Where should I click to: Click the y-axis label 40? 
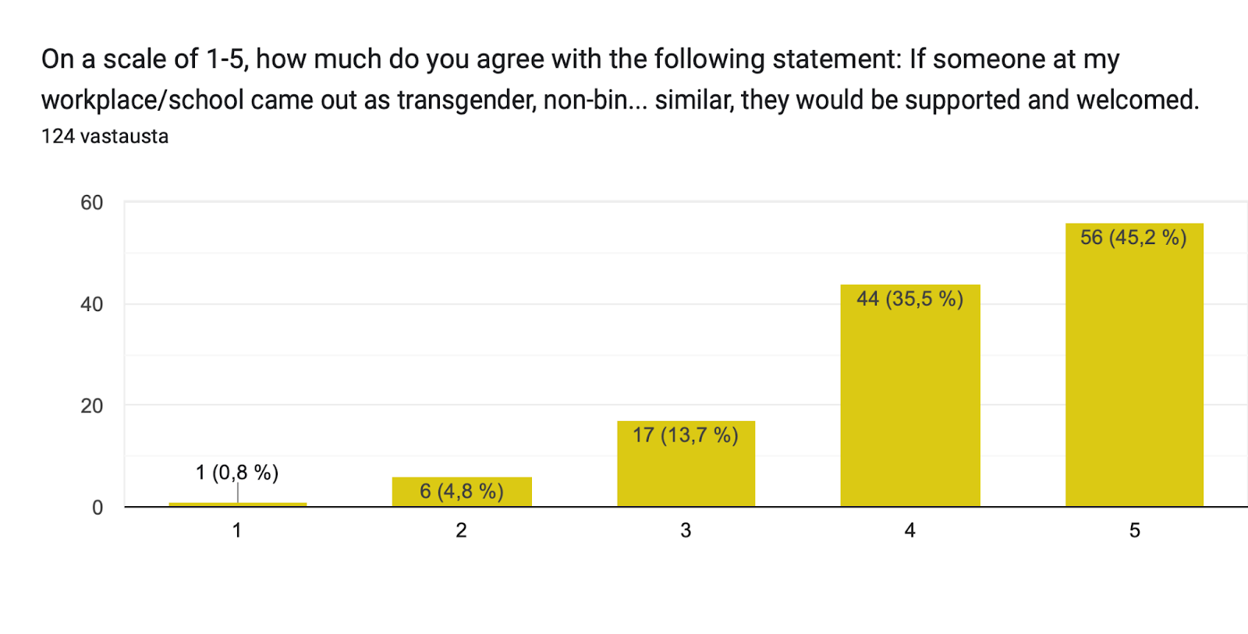92,304
